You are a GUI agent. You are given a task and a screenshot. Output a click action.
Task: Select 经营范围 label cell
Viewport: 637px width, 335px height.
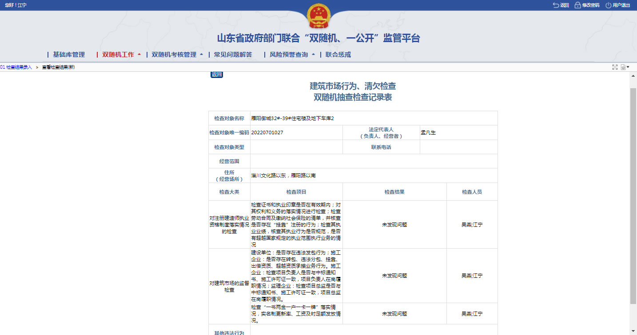tap(229, 161)
